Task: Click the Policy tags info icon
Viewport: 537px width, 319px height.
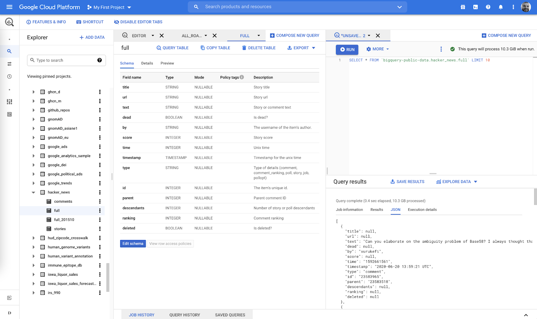Action: coord(242,77)
